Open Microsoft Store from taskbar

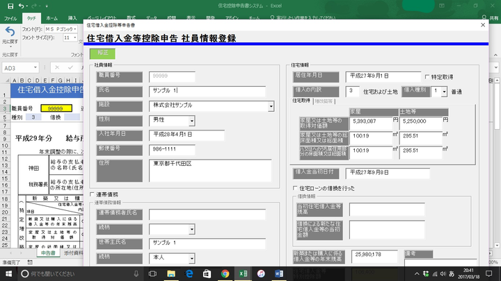[207, 273]
